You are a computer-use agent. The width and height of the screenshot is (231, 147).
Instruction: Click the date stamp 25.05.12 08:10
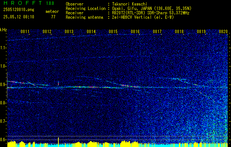[x=19, y=17]
